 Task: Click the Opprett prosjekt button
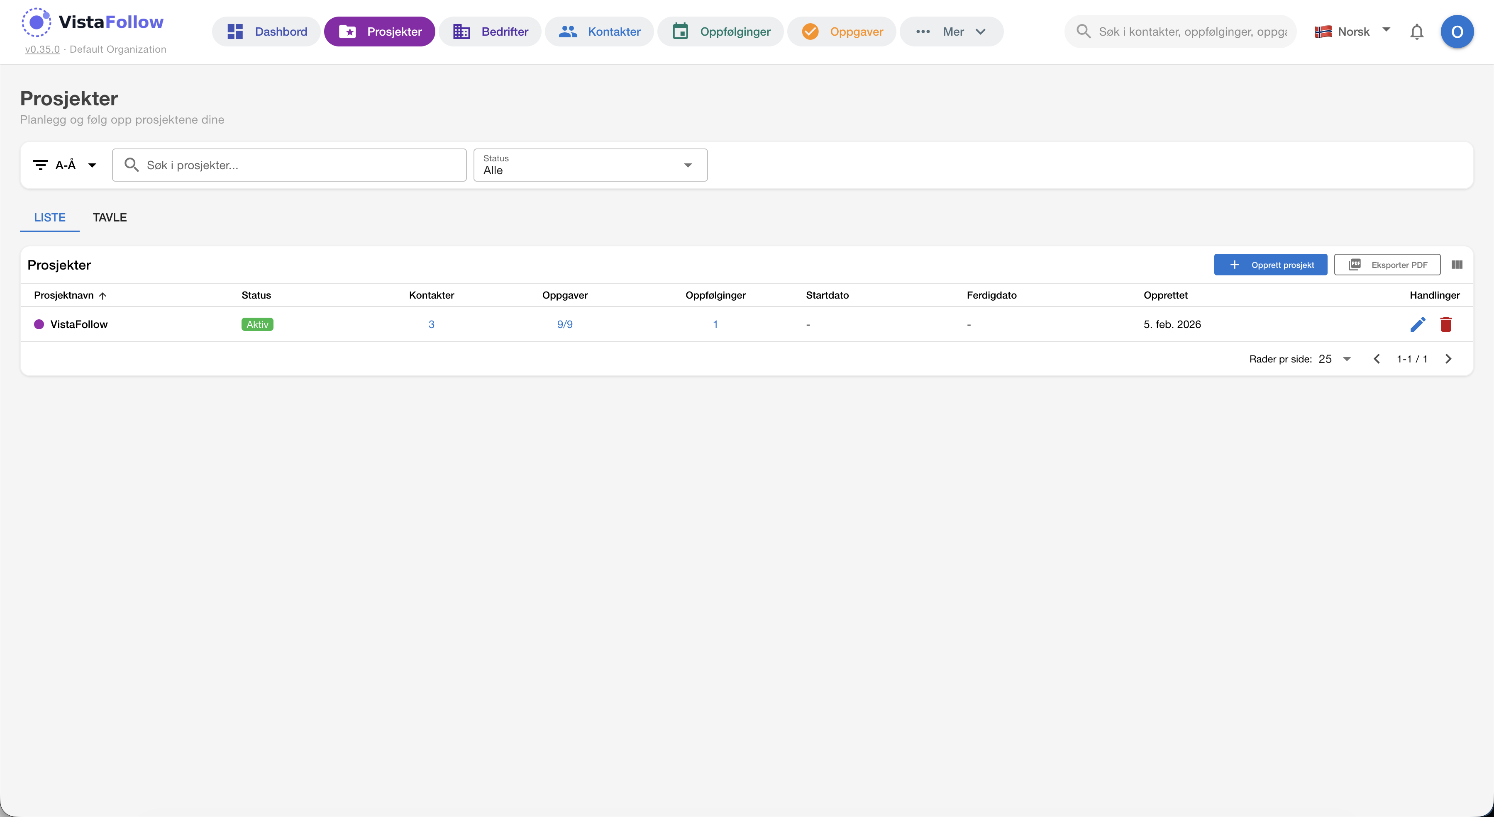(x=1270, y=265)
